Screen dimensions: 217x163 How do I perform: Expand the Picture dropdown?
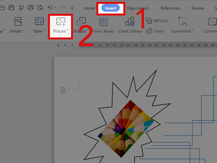tap(67, 30)
